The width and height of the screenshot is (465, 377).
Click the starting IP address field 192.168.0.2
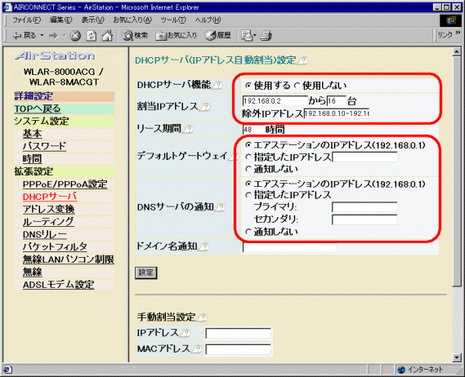point(275,101)
